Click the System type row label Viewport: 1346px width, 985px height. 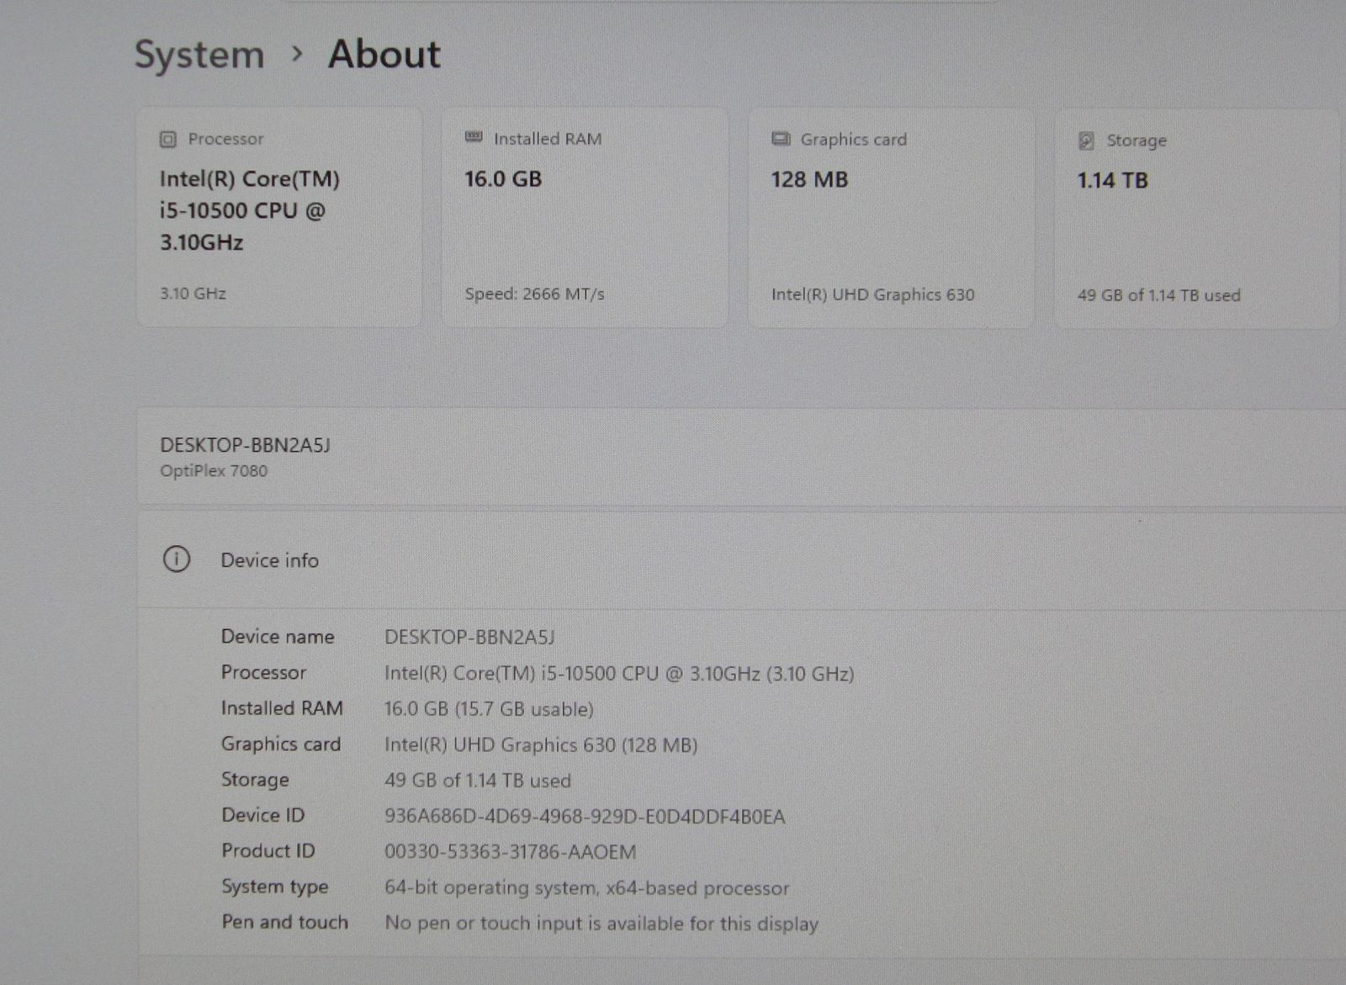pos(274,887)
